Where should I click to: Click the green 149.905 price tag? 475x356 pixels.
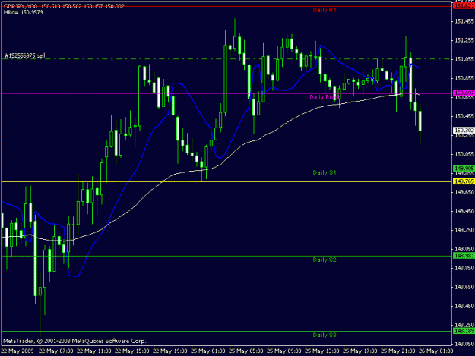point(464,169)
